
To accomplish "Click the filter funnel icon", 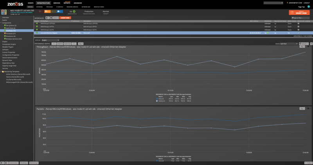I will 292,18.
